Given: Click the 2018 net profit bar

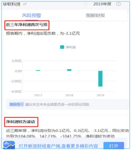Looking at the screenshot, I should 69,70.
